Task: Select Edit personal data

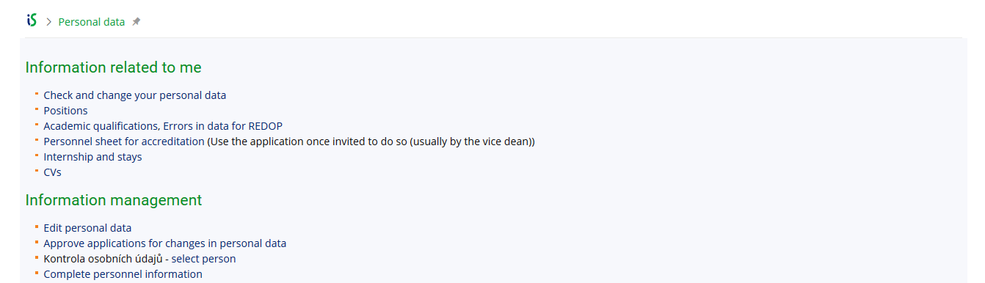Action: tap(87, 228)
